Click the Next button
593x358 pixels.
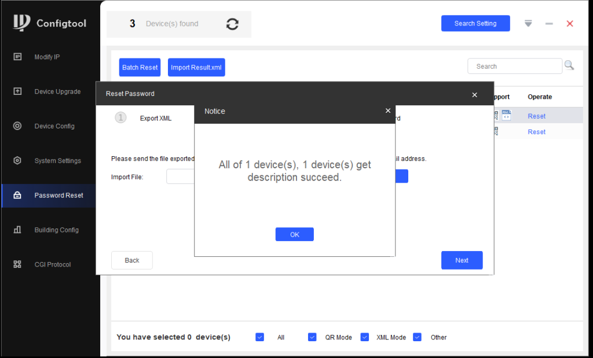[462, 260]
